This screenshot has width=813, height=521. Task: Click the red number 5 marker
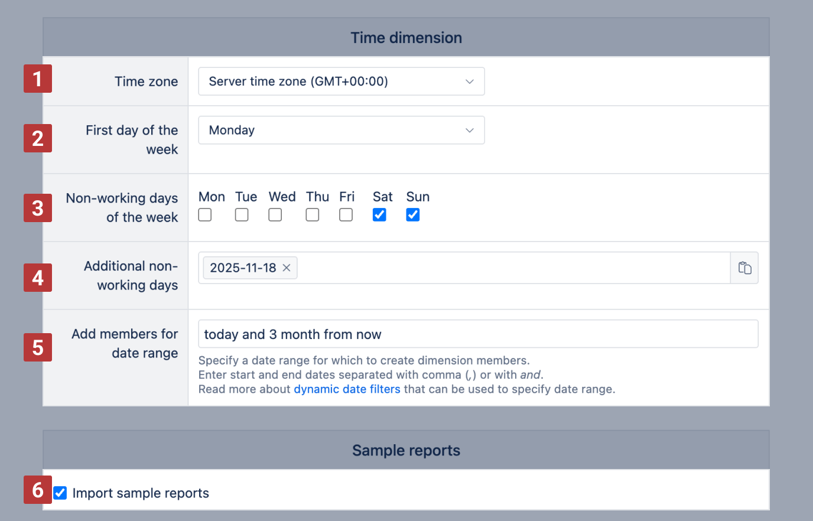coord(38,347)
